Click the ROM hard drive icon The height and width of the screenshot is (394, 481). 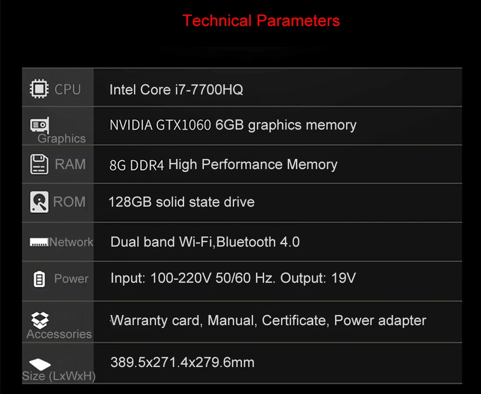[x=39, y=202]
